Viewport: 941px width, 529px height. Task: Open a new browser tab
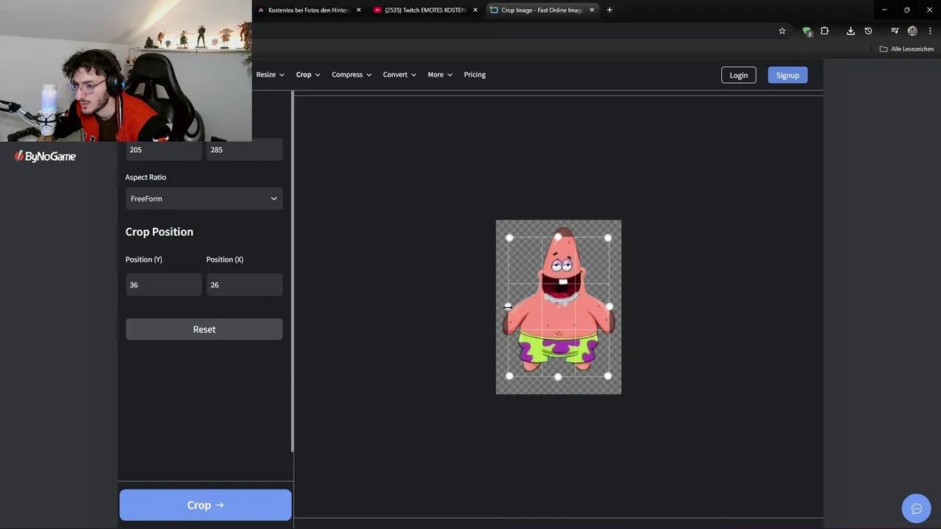(609, 10)
